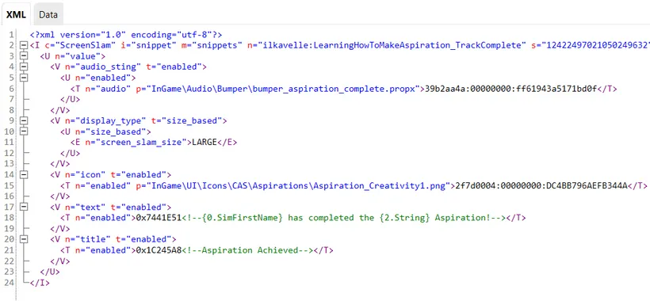650x301 pixels.
Task: Collapse the title node on line 20
Action: (24, 239)
